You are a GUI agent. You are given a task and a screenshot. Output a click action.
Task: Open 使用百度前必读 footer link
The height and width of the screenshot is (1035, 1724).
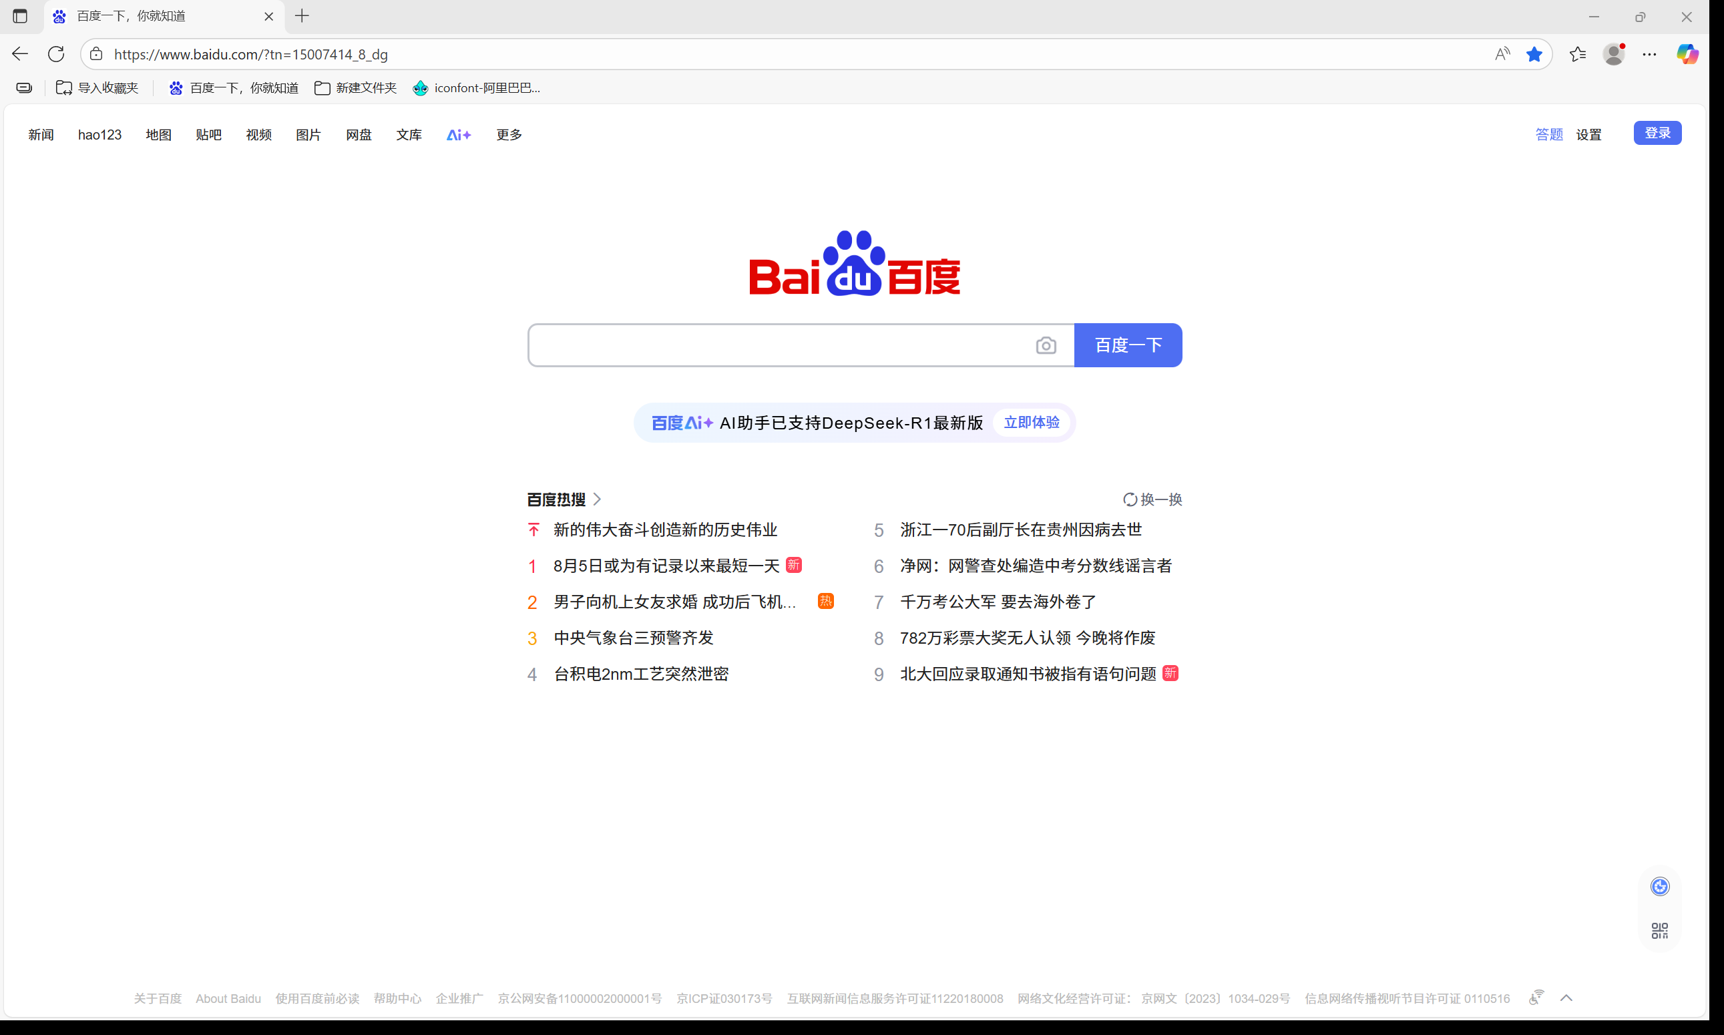pos(317,999)
